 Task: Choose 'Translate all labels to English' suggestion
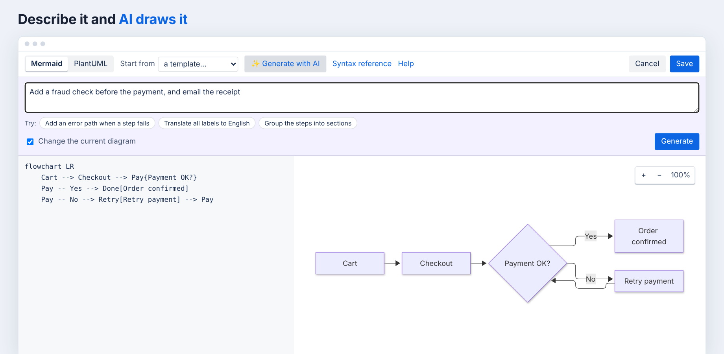(x=207, y=123)
